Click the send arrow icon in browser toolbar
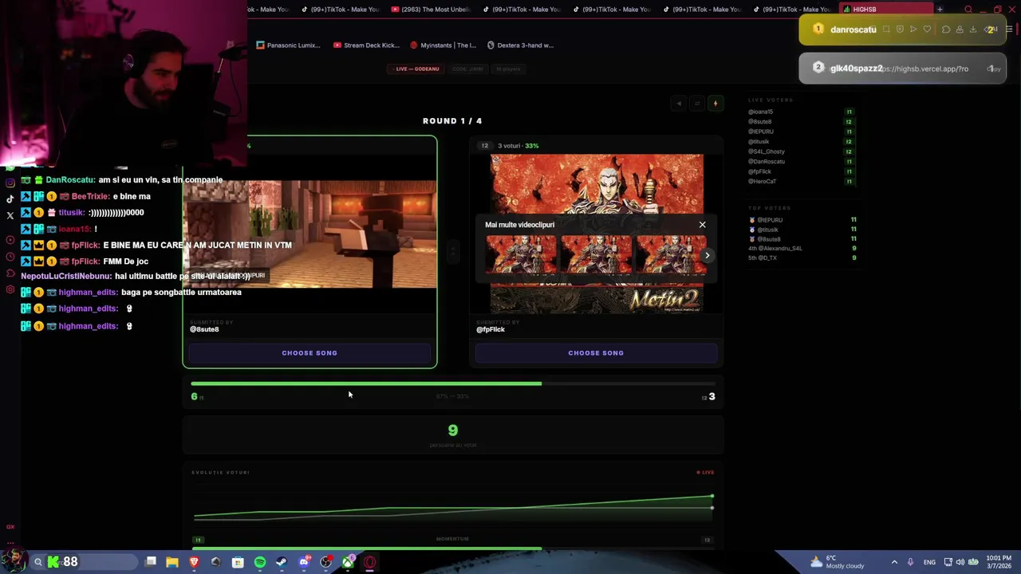The width and height of the screenshot is (1021, 574). tap(913, 29)
